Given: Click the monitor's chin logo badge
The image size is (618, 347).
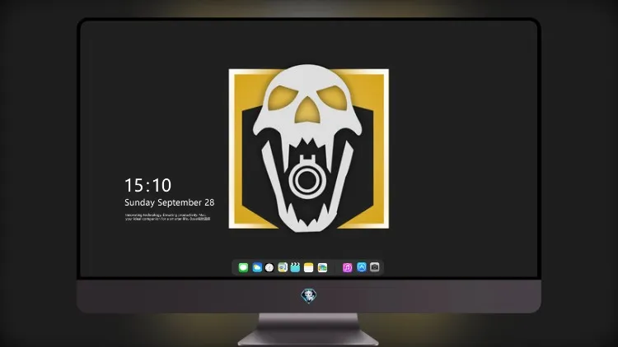Looking at the screenshot, I should tap(309, 296).
